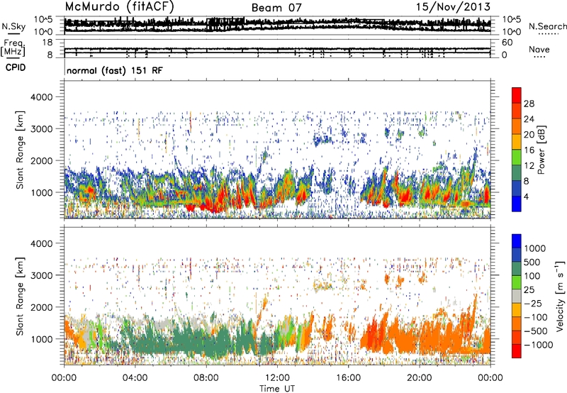Click the '04:00' time tick label

[x=135, y=378]
